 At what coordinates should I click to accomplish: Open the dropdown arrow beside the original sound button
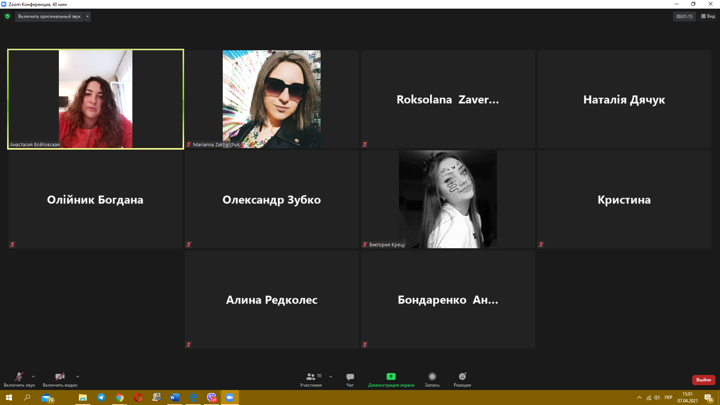pyautogui.click(x=87, y=16)
